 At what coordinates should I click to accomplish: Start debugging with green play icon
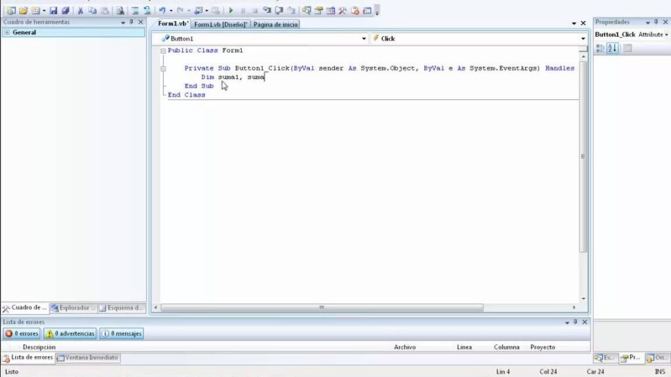coord(231,10)
